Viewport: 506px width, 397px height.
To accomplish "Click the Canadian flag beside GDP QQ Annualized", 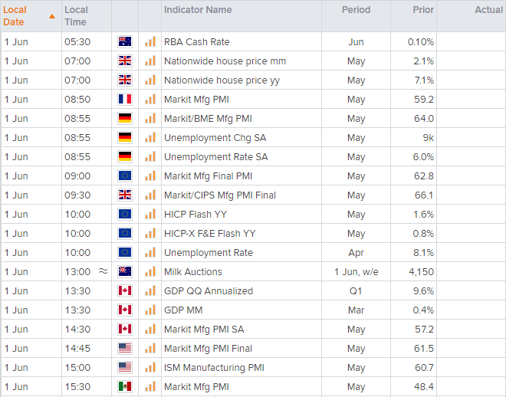I will 125,291.
